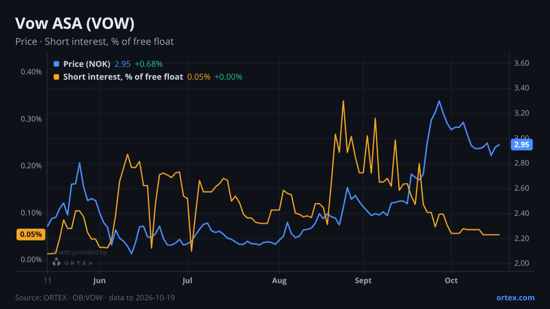This screenshot has width=550, height=309.
Task: Click the 0.40% left axis label
Action: [32, 72]
